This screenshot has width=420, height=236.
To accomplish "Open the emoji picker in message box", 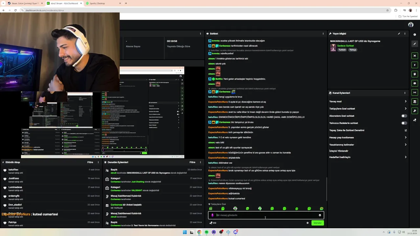I will coord(320,215).
